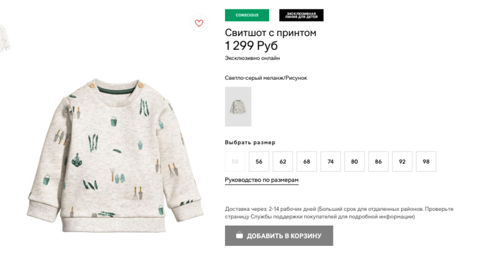The height and width of the screenshot is (254, 481).
Task: Select size 86
Action: 378,162
